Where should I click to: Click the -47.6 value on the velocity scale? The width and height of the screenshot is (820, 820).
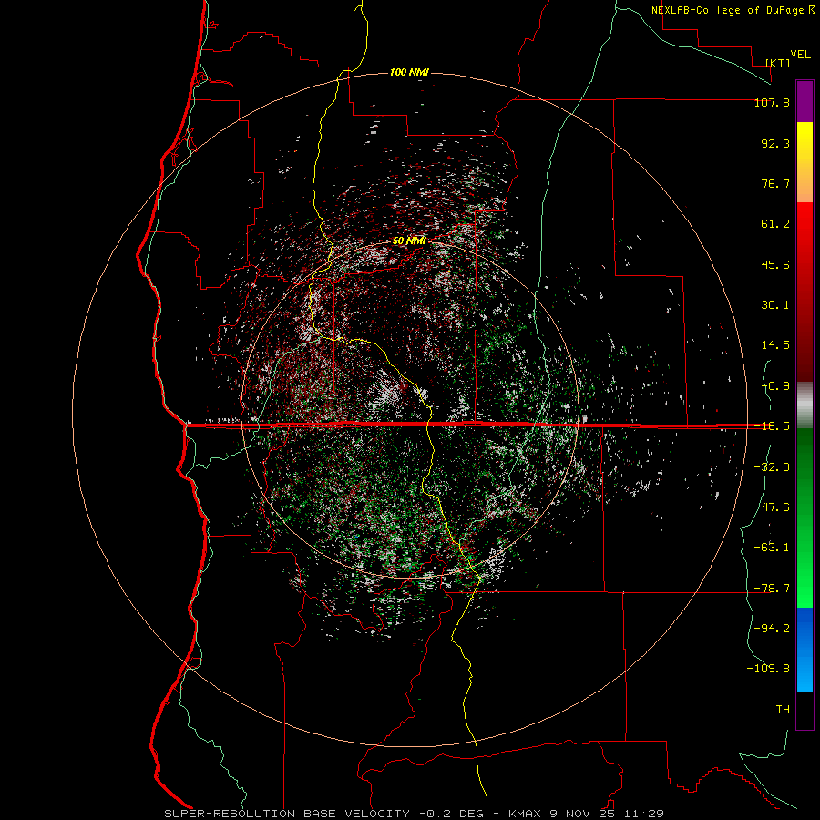click(x=772, y=507)
